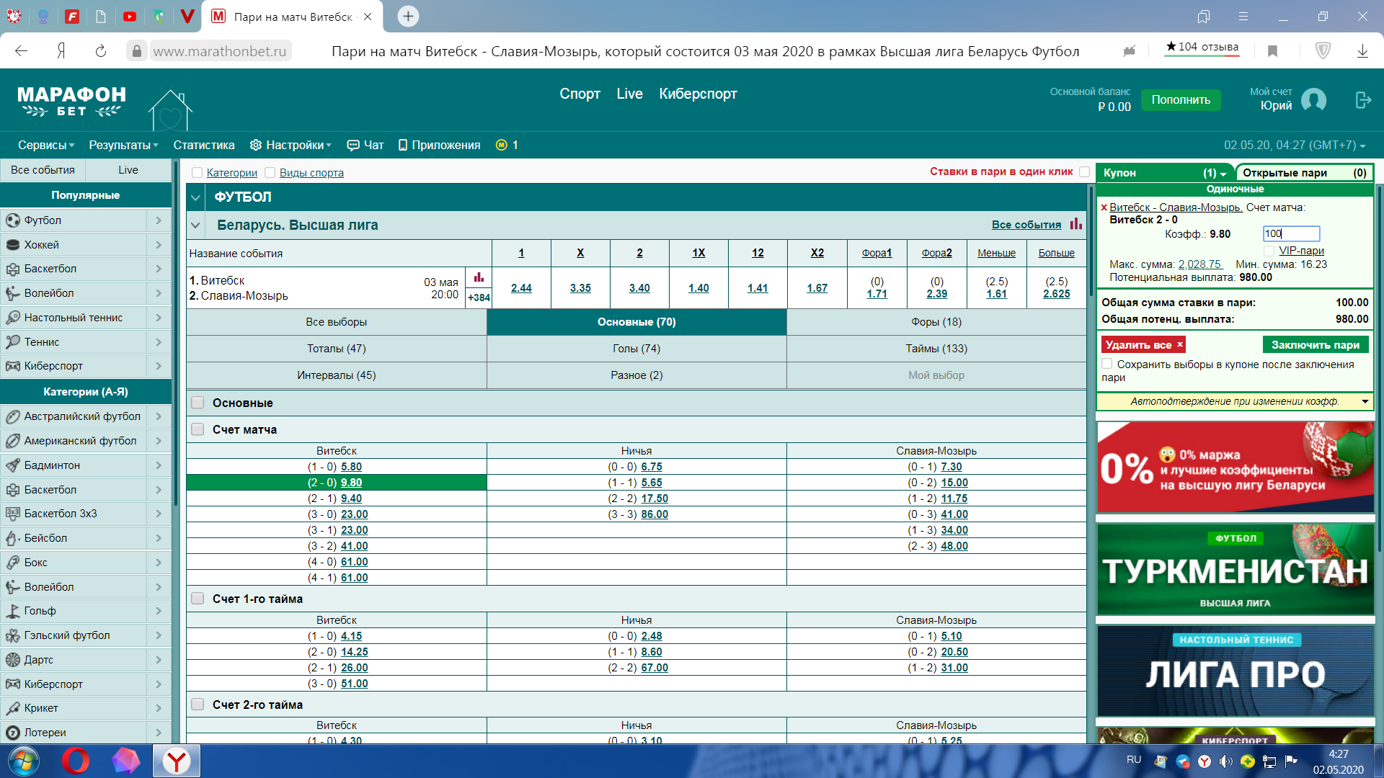The image size is (1384, 778).
Task: Click browser address bar www.marathonbet.ru
Action: tap(220, 51)
